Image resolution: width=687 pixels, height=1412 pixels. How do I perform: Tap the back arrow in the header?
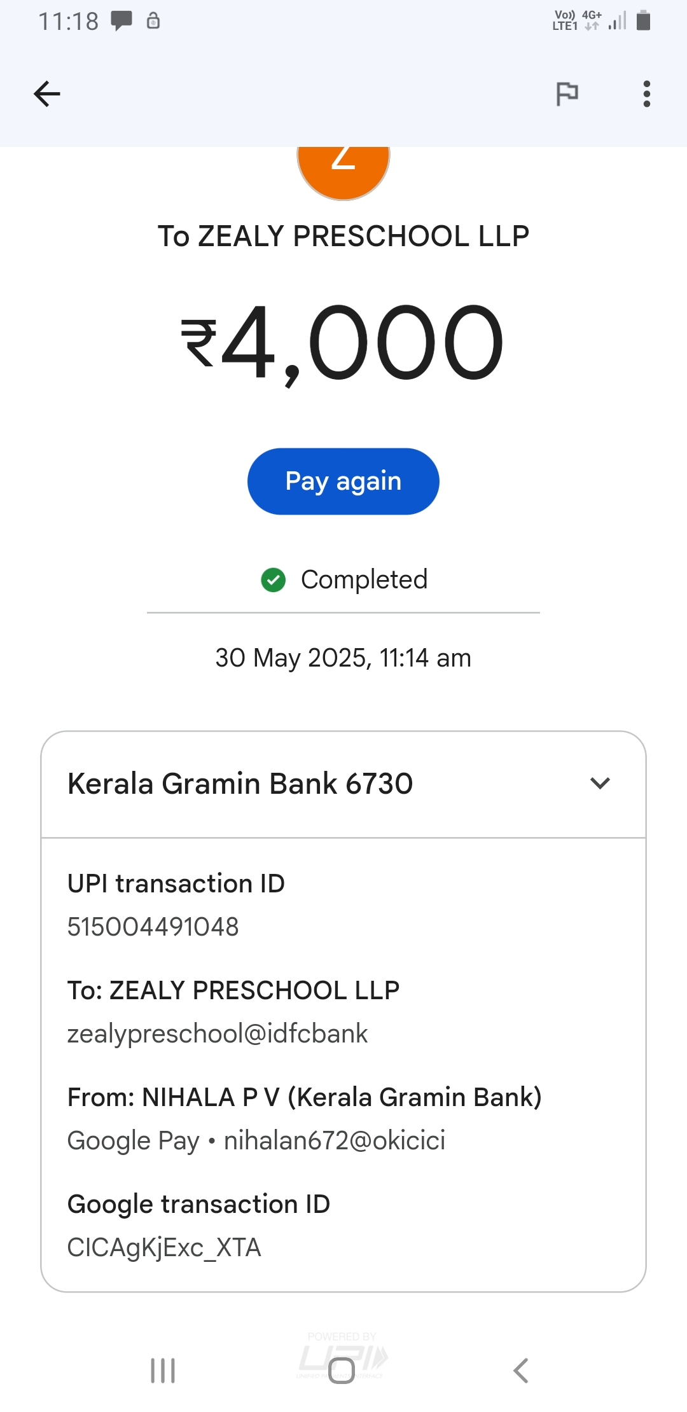pyautogui.click(x=47, y=94)
